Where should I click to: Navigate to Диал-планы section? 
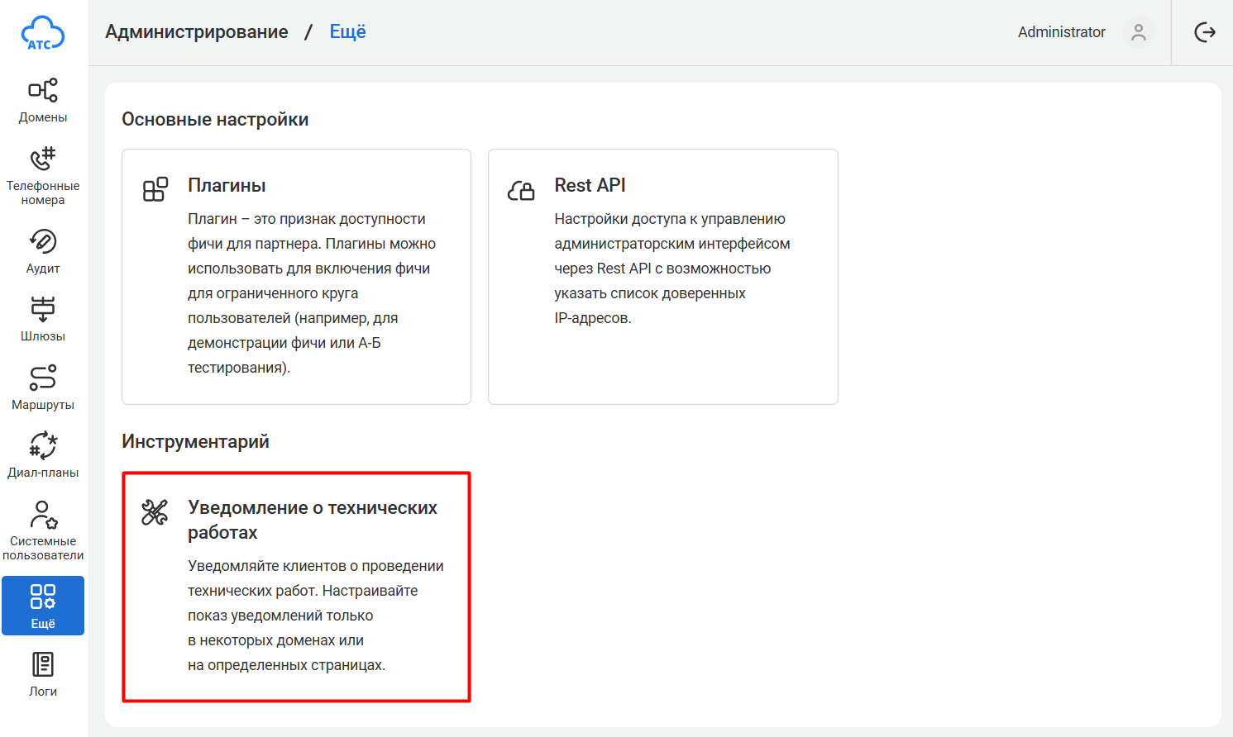[x=43, y=455]
